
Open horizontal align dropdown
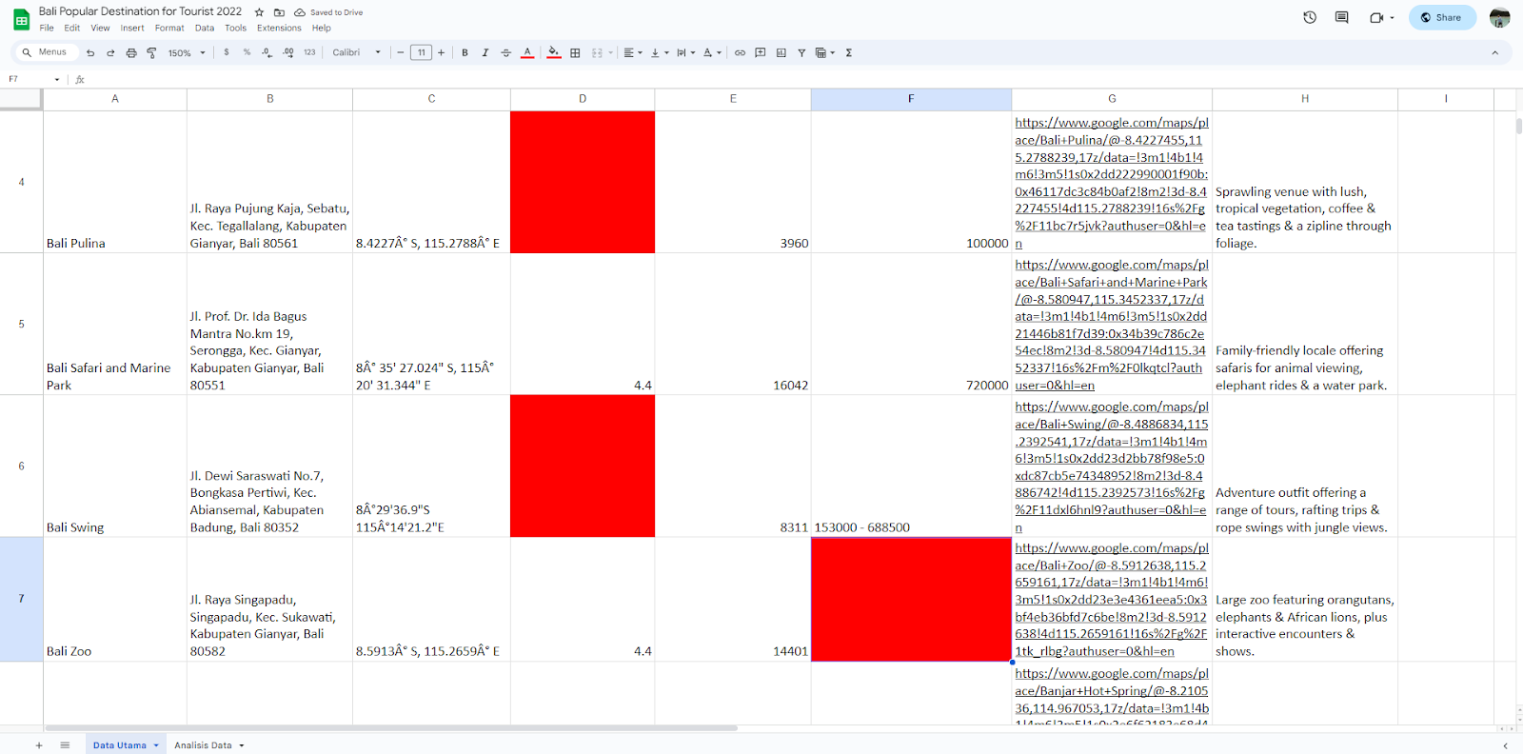tap(633, 52)
